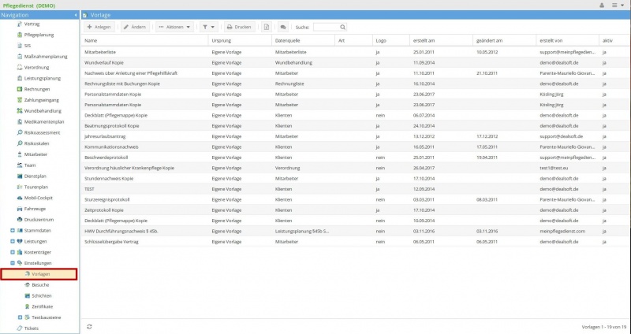Select the Stundennachweis Kopie row
Screen dimensions: 631x334
click(x=356, y=179)
